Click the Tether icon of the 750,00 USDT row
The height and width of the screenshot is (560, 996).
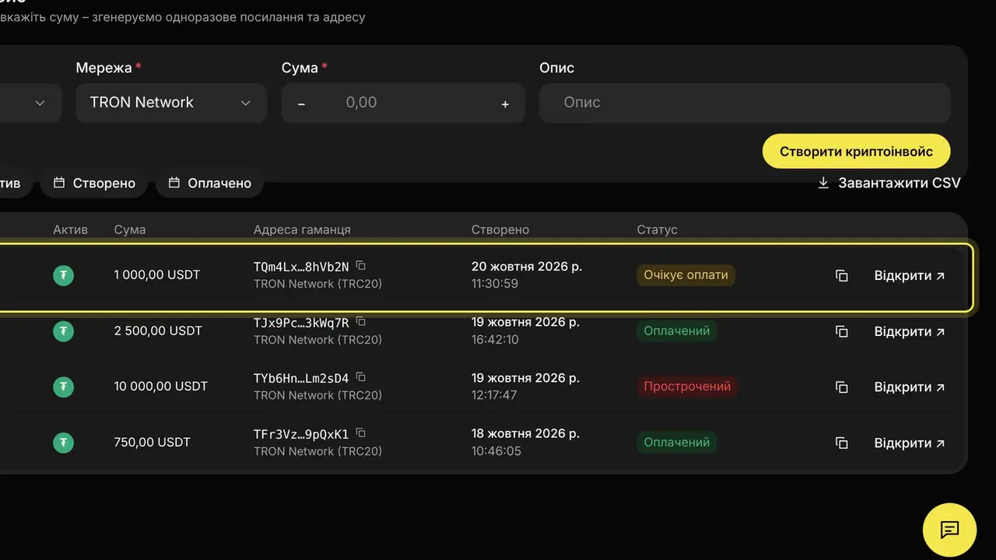63,443
